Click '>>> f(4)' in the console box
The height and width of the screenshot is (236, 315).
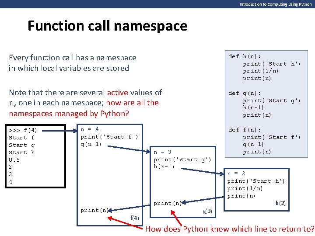23,130
